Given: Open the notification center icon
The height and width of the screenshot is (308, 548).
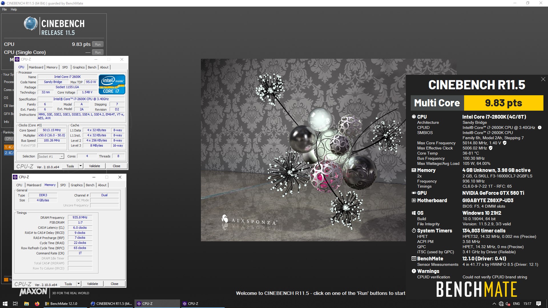Looking at the screenshot, I should 539,304.
